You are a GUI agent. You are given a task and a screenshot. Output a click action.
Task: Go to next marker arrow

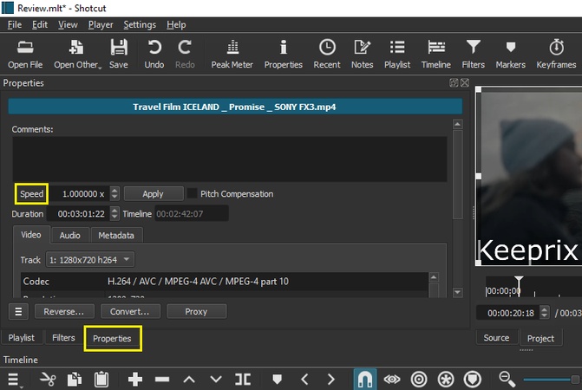point(330,380)
